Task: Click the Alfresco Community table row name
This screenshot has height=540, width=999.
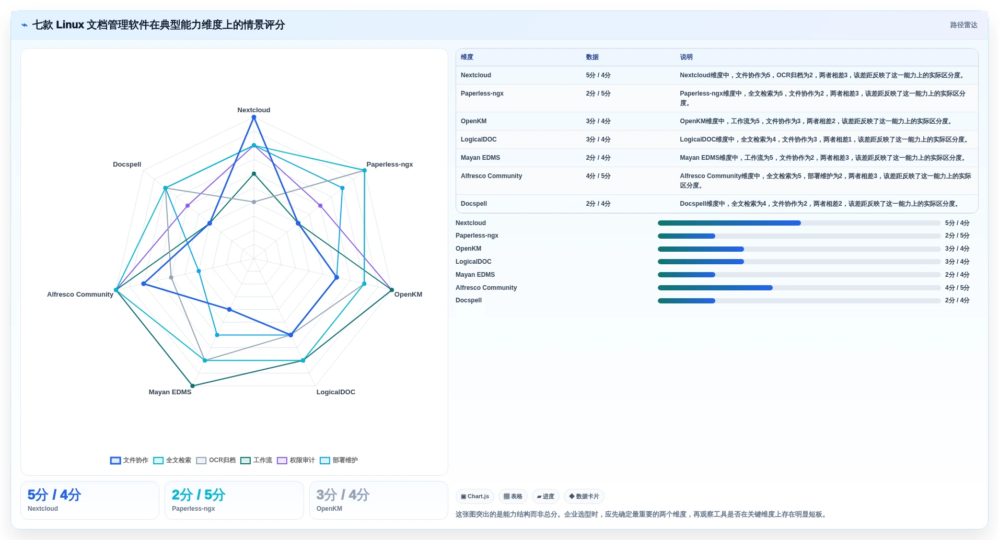Action: pos(492,176)
